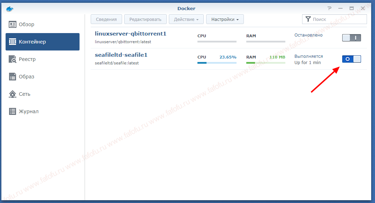Select the seafileltd-seafile1 container name
Image resolution: width=375 pixels, height=203 pixels.
click(x=121, y=55)
